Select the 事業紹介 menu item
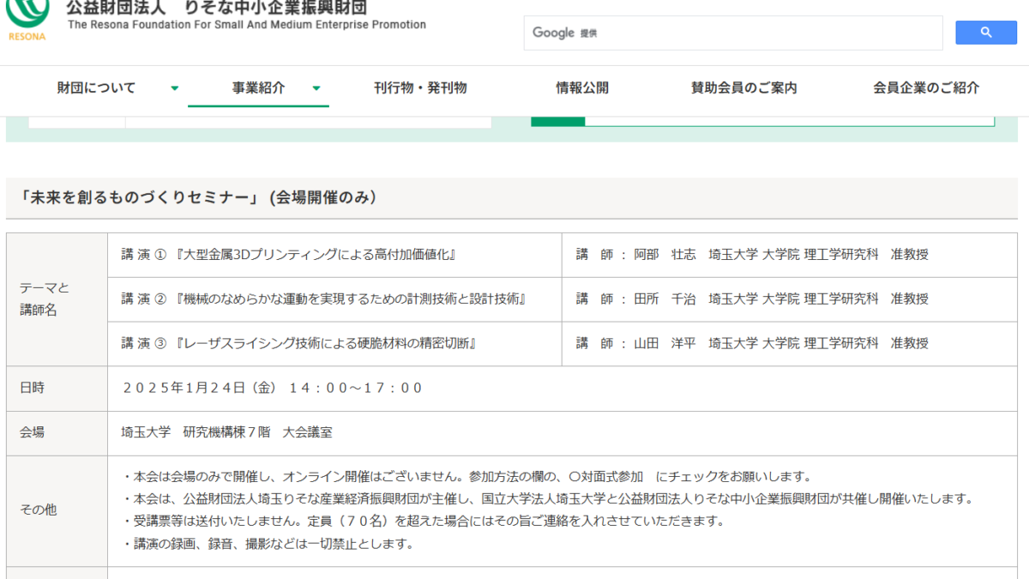This screenshot has width=1029, height=579. point(258,88)
